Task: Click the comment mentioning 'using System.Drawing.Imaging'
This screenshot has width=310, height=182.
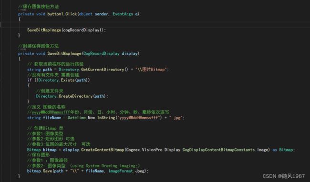Action: pos(83,166)
